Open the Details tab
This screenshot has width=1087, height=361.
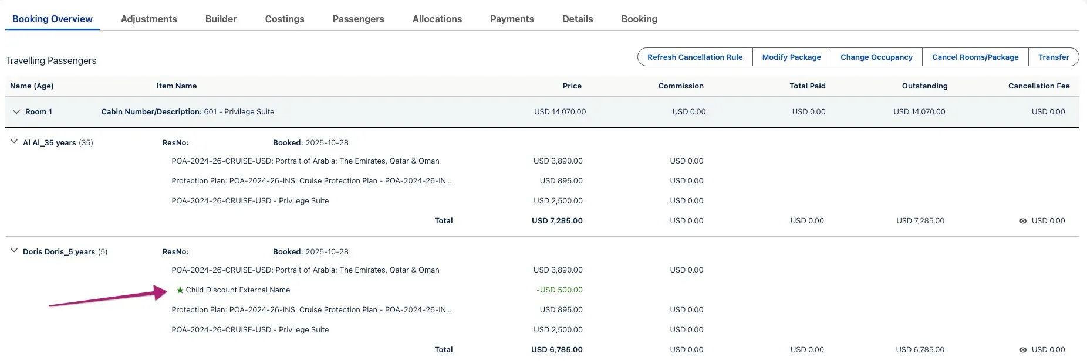click(x=577, y=19)
